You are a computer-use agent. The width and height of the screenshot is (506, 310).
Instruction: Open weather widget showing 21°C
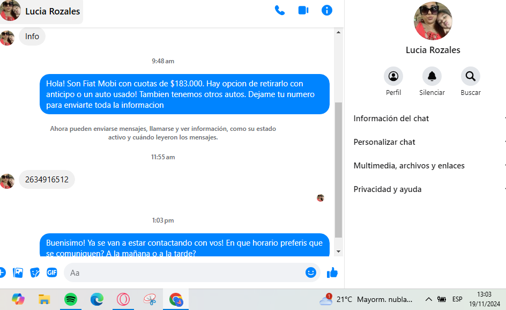coord(366,299)
